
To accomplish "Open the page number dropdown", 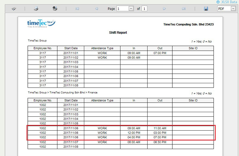I will point(131,9).
